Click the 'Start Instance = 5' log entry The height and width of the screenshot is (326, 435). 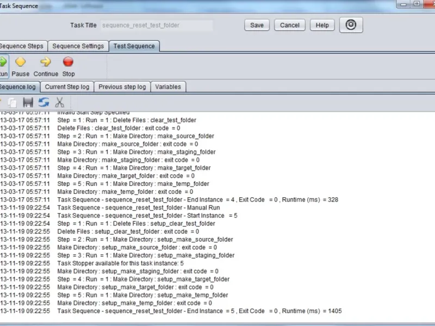pos(147,216)
